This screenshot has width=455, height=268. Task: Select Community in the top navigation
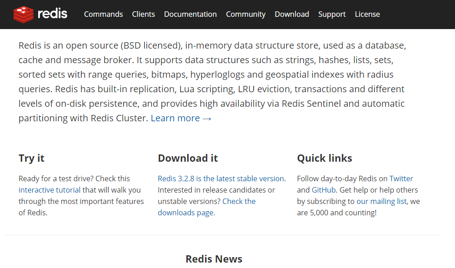point(246,14)
